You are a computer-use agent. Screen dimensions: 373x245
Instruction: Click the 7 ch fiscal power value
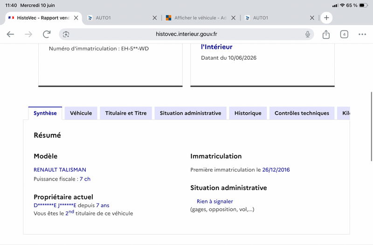85,179
